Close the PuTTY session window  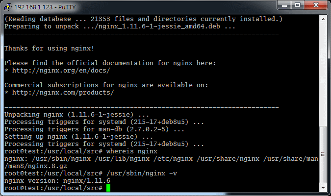[x=316, y=5]
